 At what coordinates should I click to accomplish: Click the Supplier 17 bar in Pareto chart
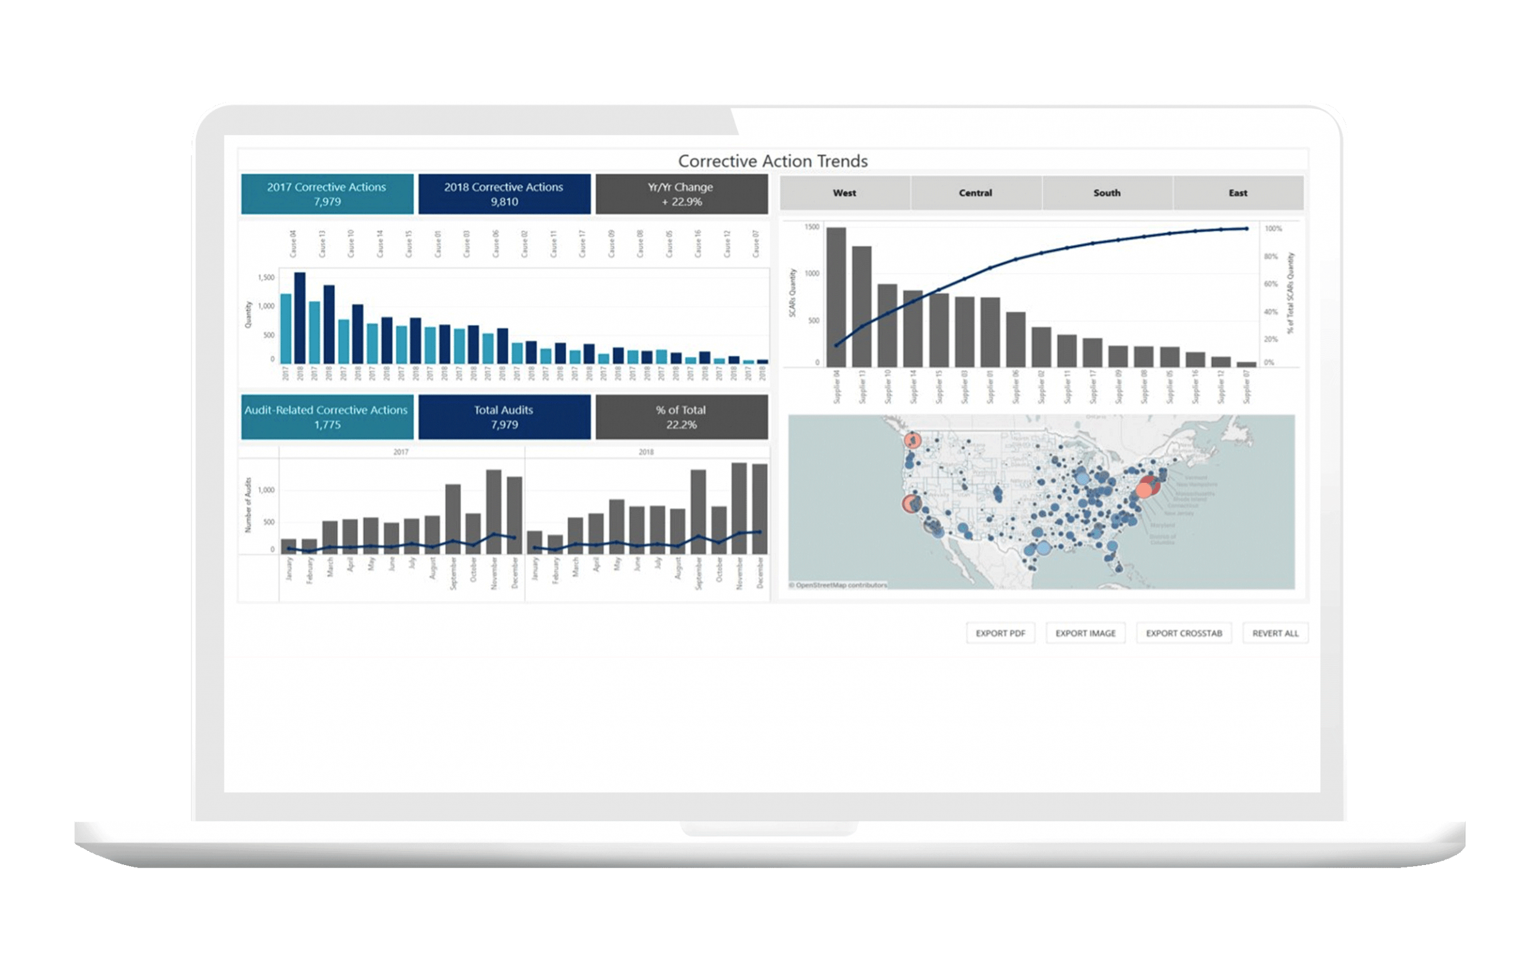(x=1093, y=353)
